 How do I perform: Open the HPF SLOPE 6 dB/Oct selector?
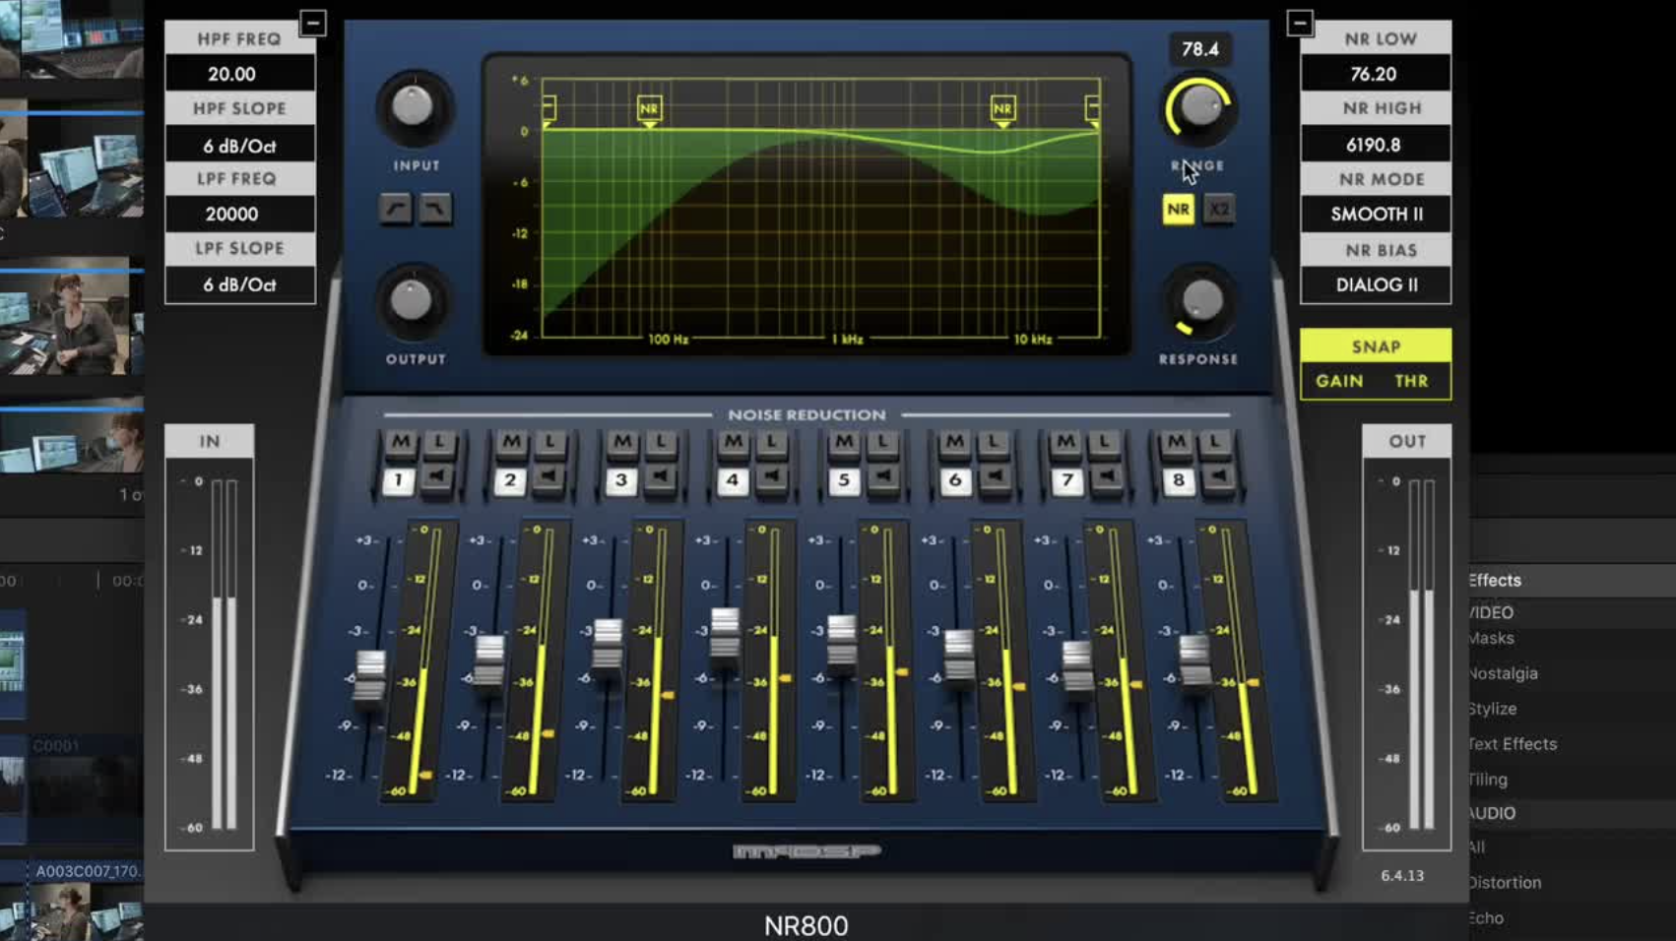240,145
